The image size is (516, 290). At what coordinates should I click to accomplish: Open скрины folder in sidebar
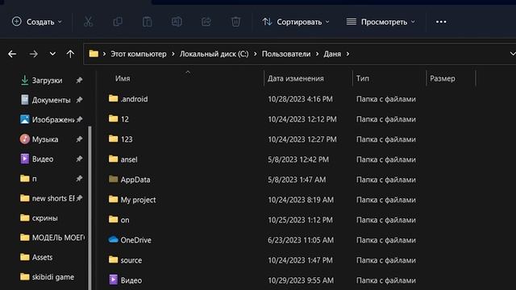[45, 218]
